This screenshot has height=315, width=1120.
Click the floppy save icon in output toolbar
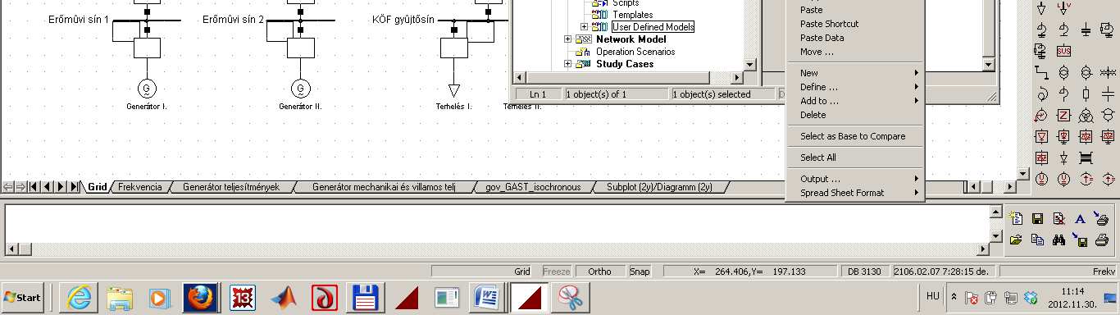1037,218
